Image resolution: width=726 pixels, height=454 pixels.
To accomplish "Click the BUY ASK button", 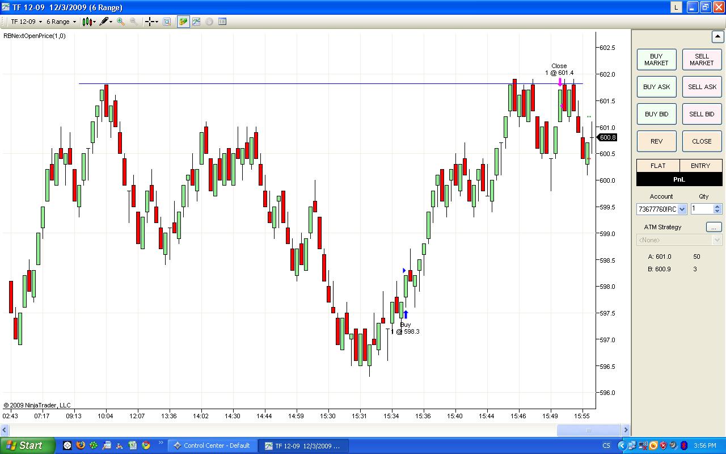I will pyautogui.click(x=656, y=87).
